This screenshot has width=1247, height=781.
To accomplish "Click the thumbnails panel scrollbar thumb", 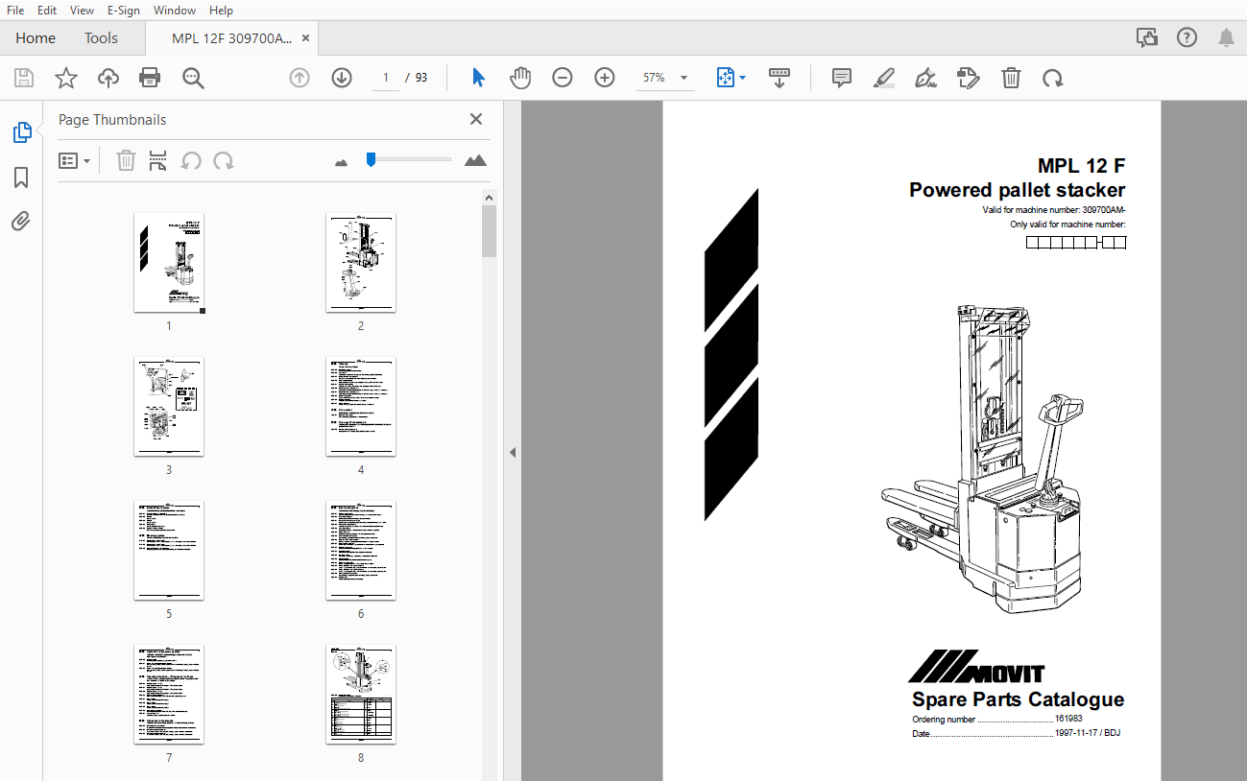I will [x=490, y=231].
